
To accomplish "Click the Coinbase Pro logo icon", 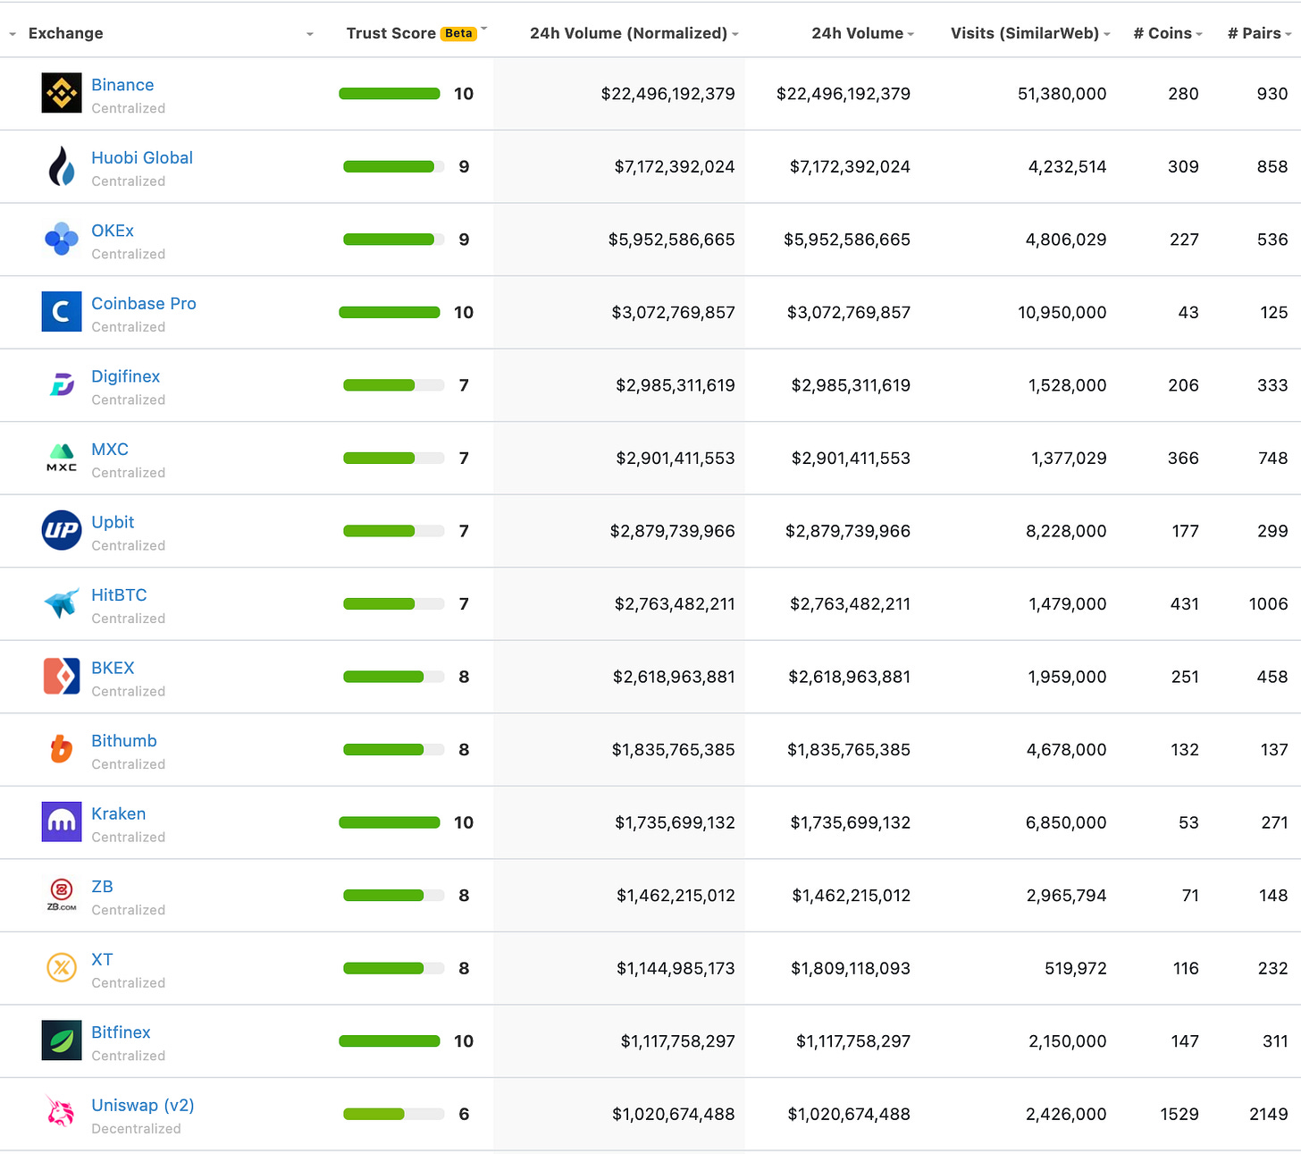I will pyautogui.click(x=62, y=312).
